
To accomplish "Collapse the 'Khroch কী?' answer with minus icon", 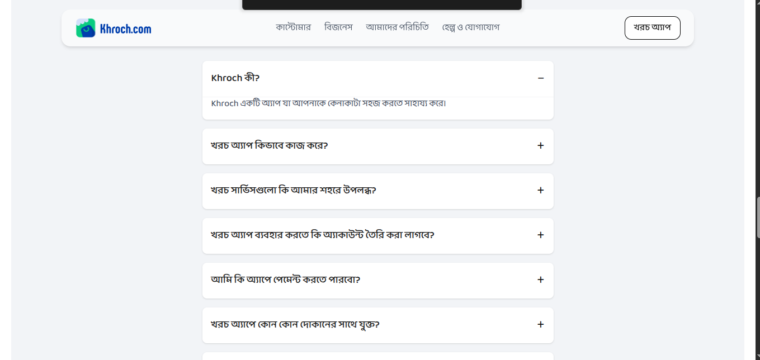I will (541, 78).
